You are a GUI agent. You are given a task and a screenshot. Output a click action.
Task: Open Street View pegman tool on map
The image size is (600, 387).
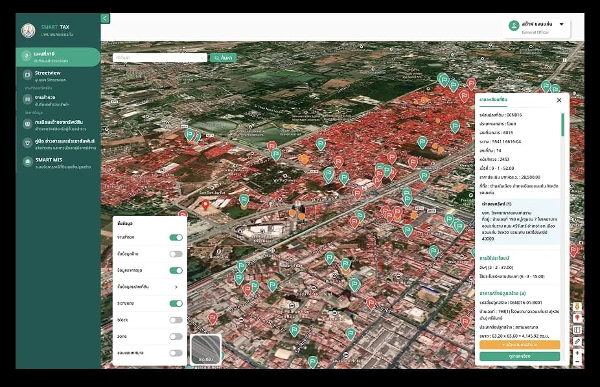[577, 307]
